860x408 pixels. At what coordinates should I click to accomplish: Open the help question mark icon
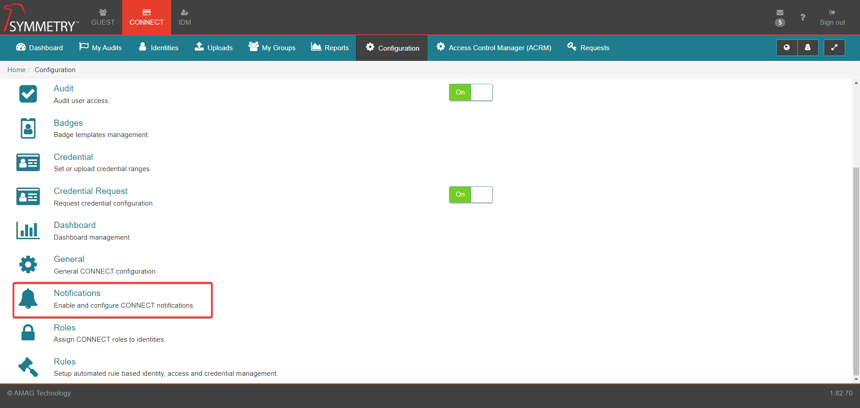pyautogui.click(x=803, y=17)
